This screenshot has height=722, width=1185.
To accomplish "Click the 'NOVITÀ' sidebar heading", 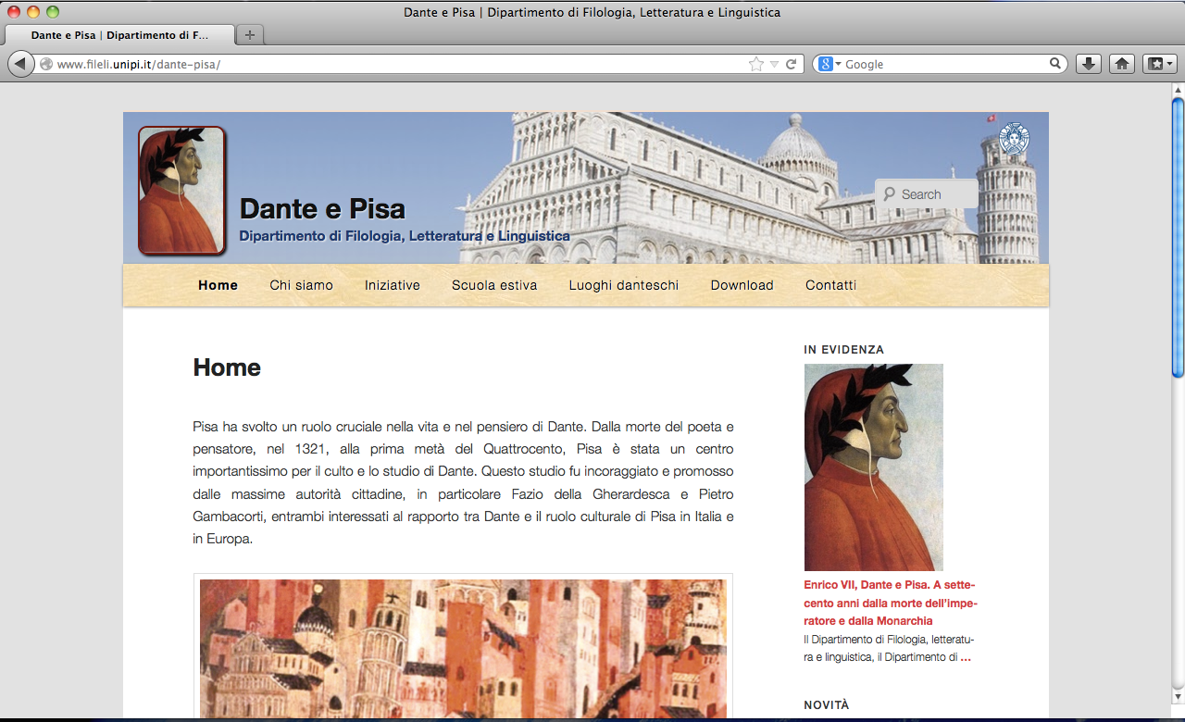I will (826, 704).
